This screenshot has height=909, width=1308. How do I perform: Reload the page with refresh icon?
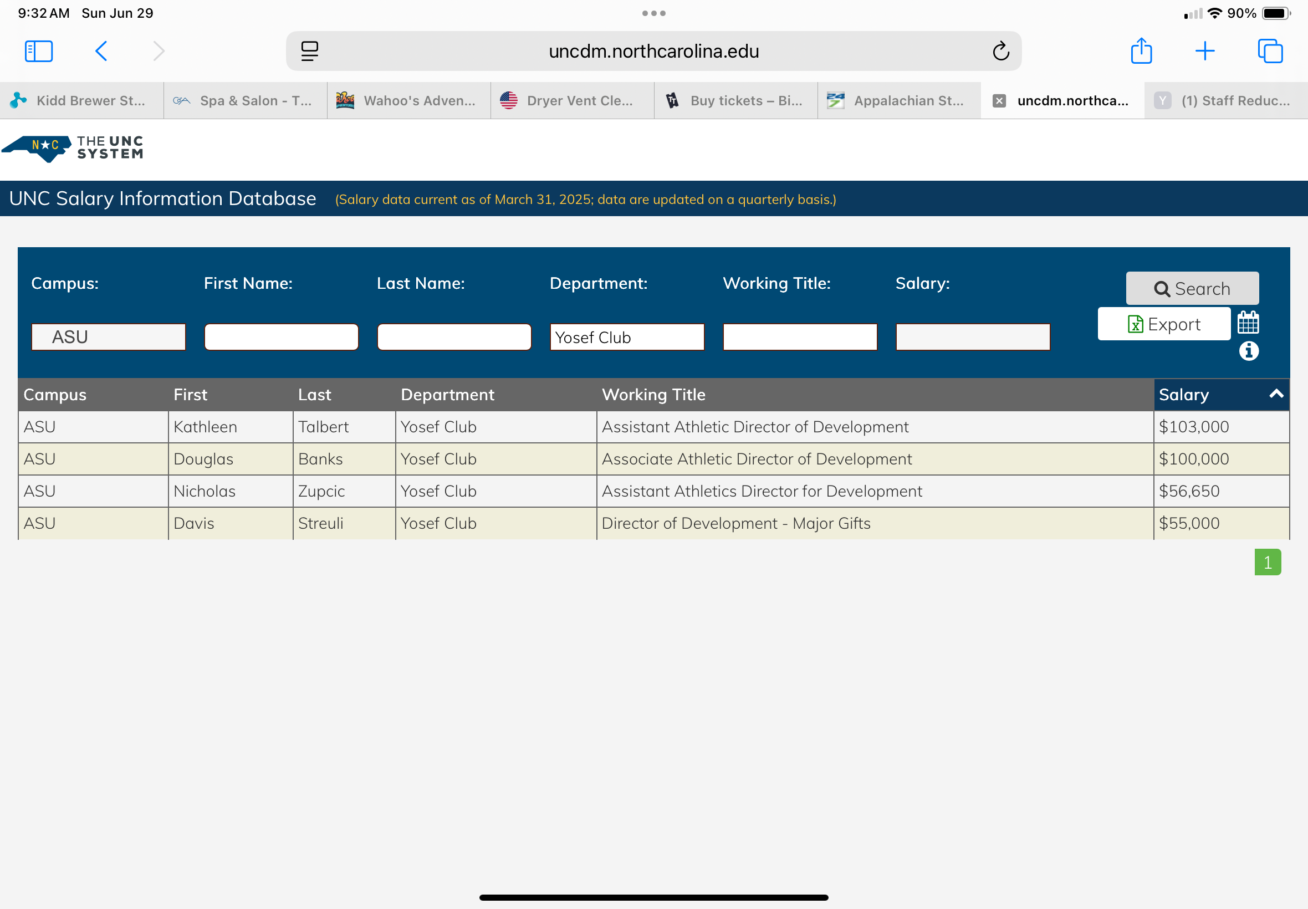[x=1000, y=51]
